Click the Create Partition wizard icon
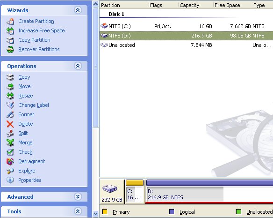 10,22
